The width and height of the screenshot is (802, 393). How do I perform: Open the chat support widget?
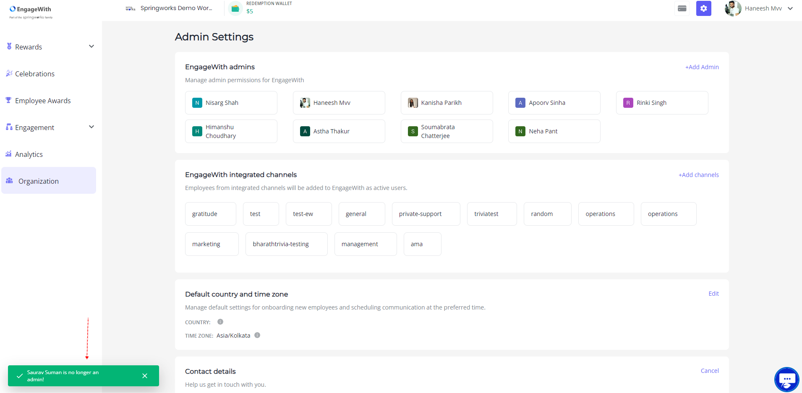(x=787, y=379)
